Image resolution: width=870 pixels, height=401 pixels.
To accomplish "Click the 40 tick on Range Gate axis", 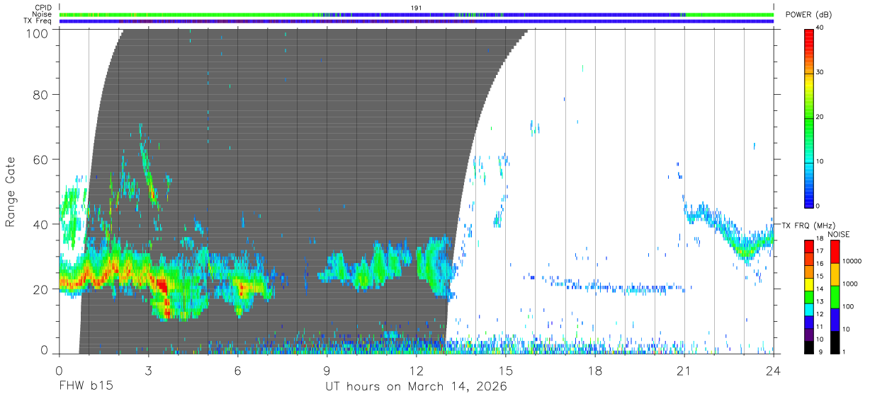I will pos(40,224).
